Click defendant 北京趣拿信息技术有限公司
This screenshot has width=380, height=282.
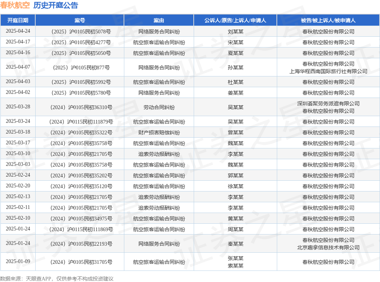point(328,247)
